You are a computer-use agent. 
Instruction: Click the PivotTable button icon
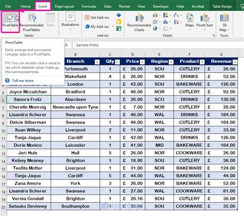point(10,18)
